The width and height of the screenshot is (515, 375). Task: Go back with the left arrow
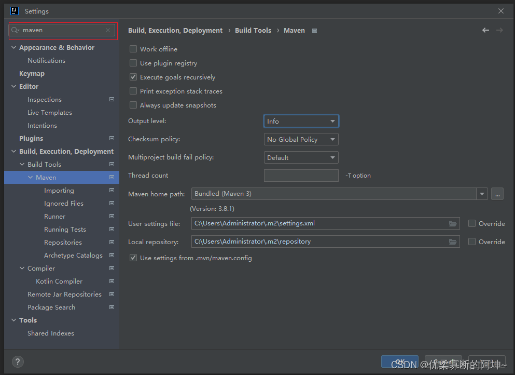(485, 30)
